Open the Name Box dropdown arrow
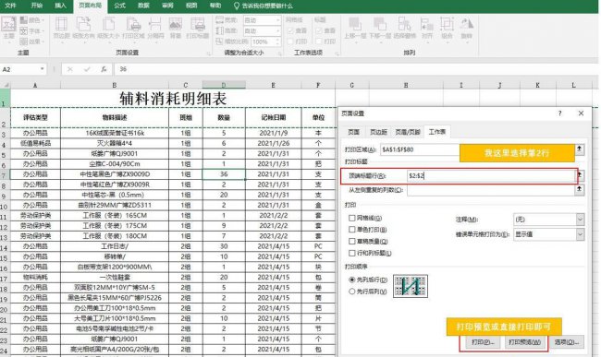Viewport: 601px width, 357px height. pos(42,69)
